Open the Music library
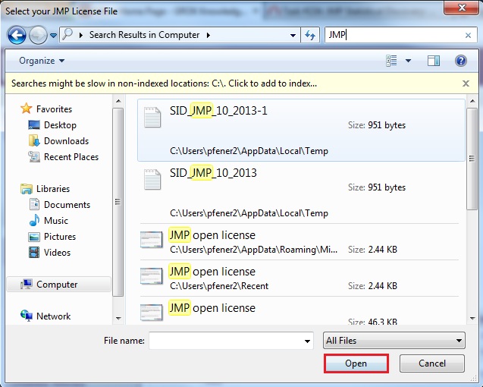The width and height of the screenshot is (483, 387). [x=49, y=221]
